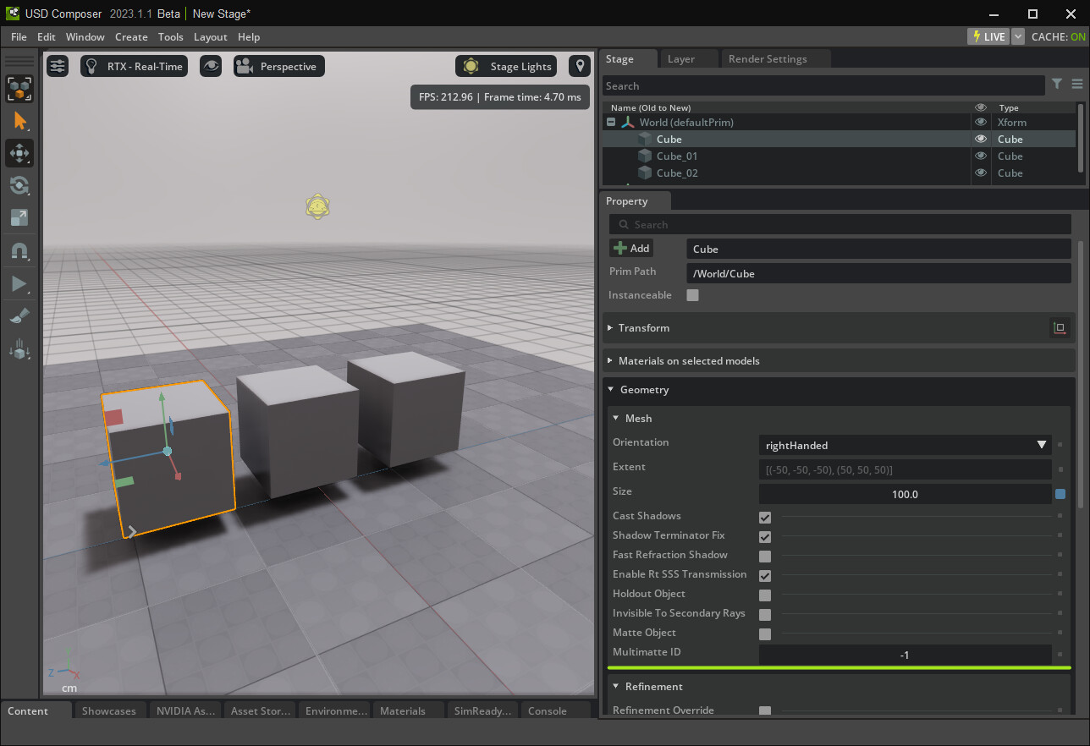Click the LIVE session button
Screen dimensions: 1090x746
tap(988, 36)
